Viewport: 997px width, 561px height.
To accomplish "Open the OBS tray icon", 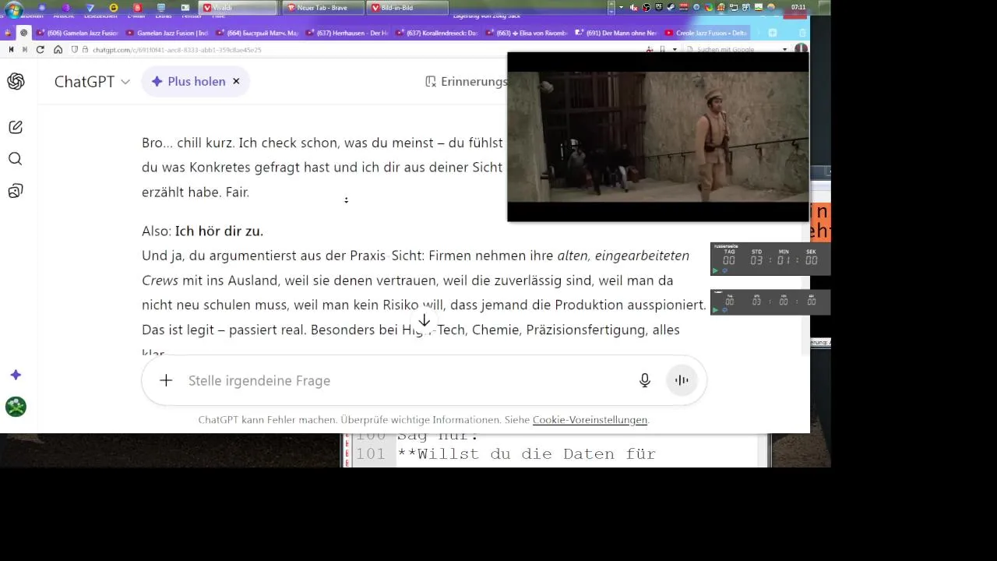I will [x=646, y=8].
